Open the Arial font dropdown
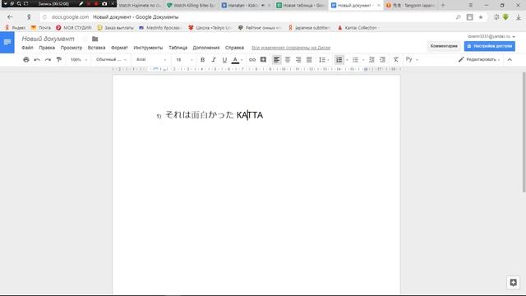526x296 pixels. pyautogui.click(x=151, y=60)
